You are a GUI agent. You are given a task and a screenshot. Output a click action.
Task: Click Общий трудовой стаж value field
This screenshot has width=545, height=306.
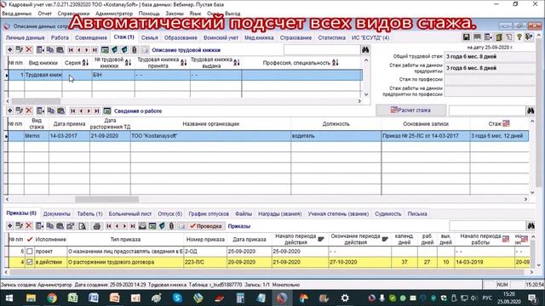coord(490,57)
